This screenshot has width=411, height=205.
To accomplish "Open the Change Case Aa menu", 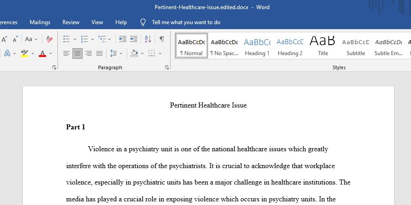I will coord(31,39).
